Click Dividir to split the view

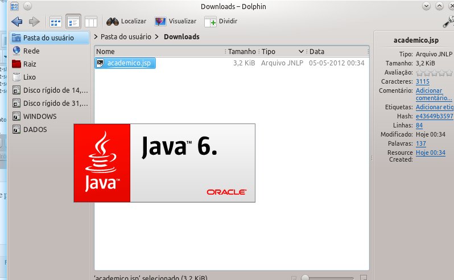(x=221, y=22)
